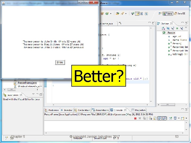The height and width of the screenshot is (143, 191).
Task: Click the Open Perspective icon
Action: click(160, 14)
